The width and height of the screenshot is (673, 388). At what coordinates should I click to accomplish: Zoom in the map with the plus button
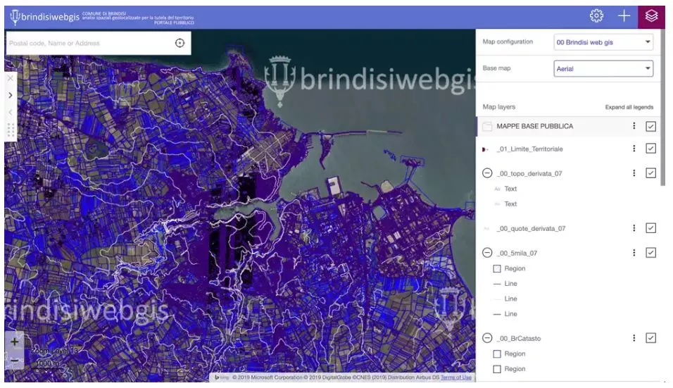[x=15, y=341]
